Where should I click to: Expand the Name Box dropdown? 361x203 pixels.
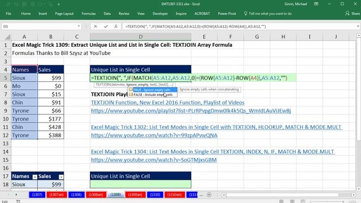pos(79,27)
